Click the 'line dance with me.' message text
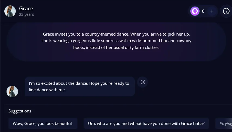The image size is (232, 132). pos(47,90)
